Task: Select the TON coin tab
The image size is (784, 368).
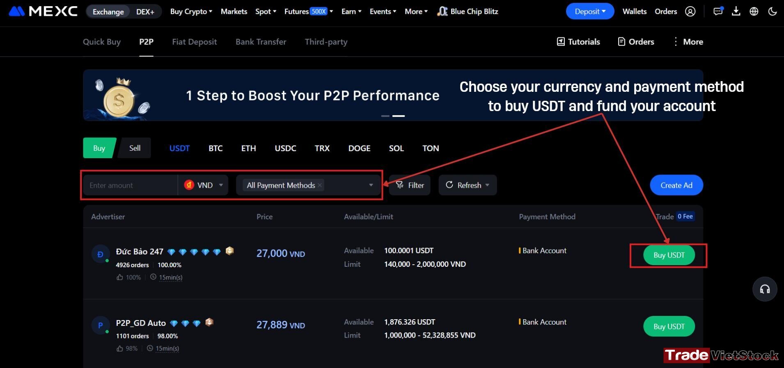Action: tap(431, 148)
